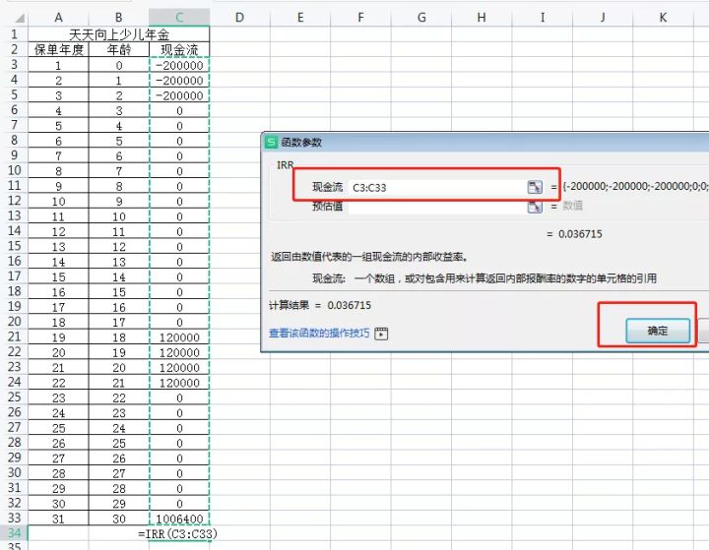This screenshot has width=709, height=550.
Task: Click cell C33 containing 1006400
Action: [x=179, y=519]
